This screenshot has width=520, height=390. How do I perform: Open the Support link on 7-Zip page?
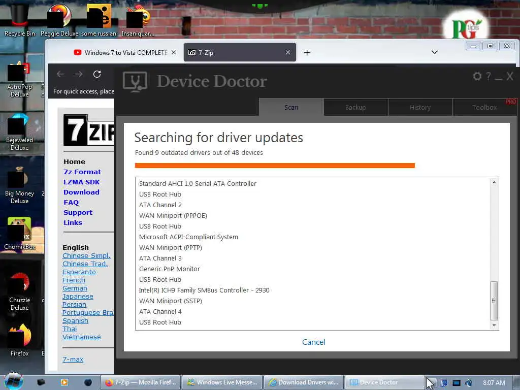tap(78, 213)
